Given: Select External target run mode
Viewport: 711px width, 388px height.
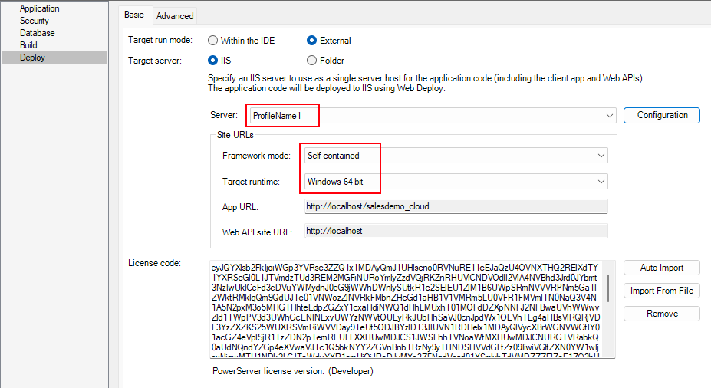Looking at the screenshot, I should 311,41.
